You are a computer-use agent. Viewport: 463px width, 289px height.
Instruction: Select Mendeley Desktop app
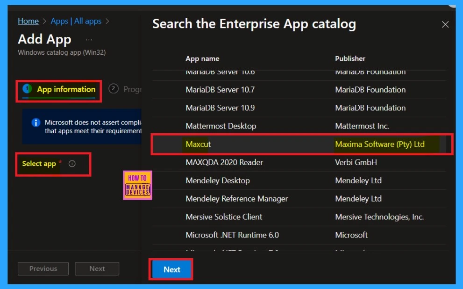[299, 181]
